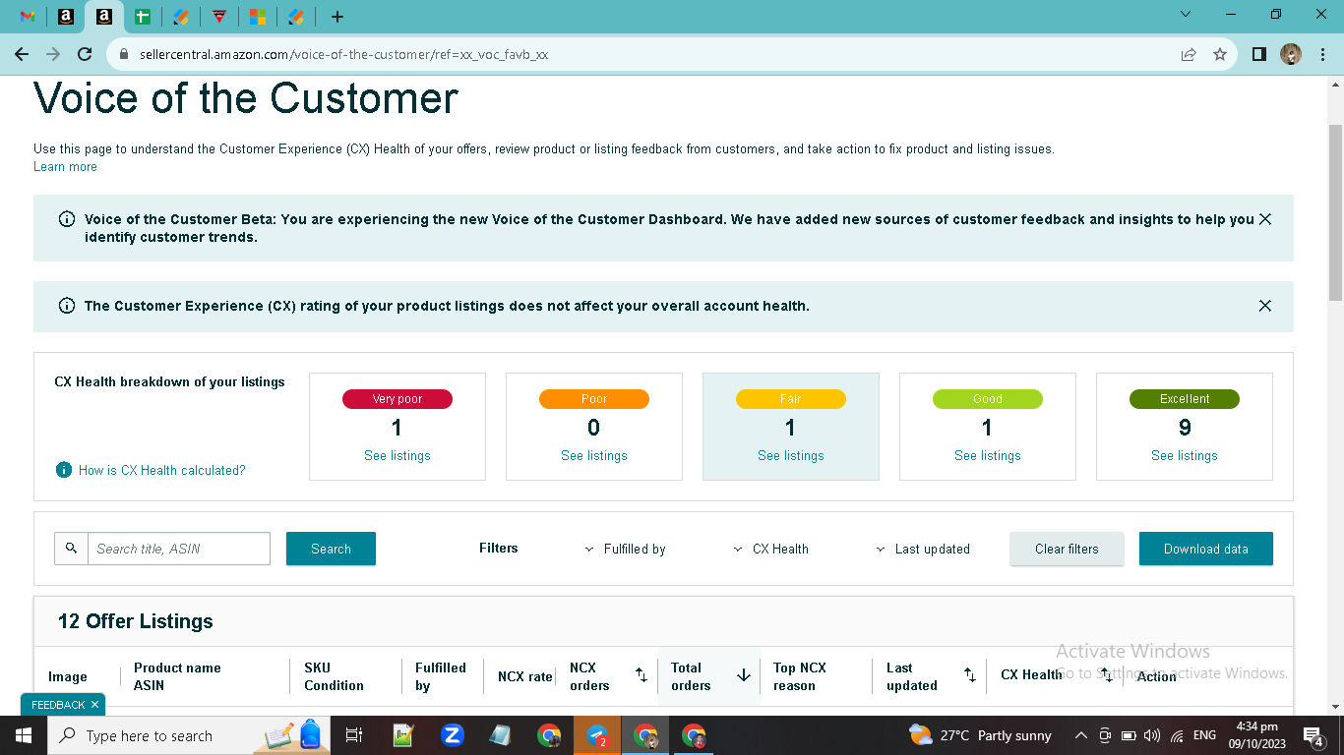See listings under Fair
This screenshot has width=1344, height=755.
pos(791,456)
